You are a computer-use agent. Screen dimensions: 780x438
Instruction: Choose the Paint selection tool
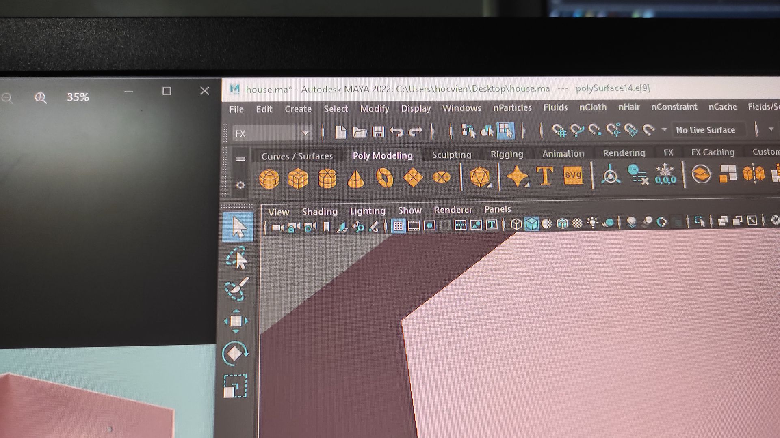237,289
